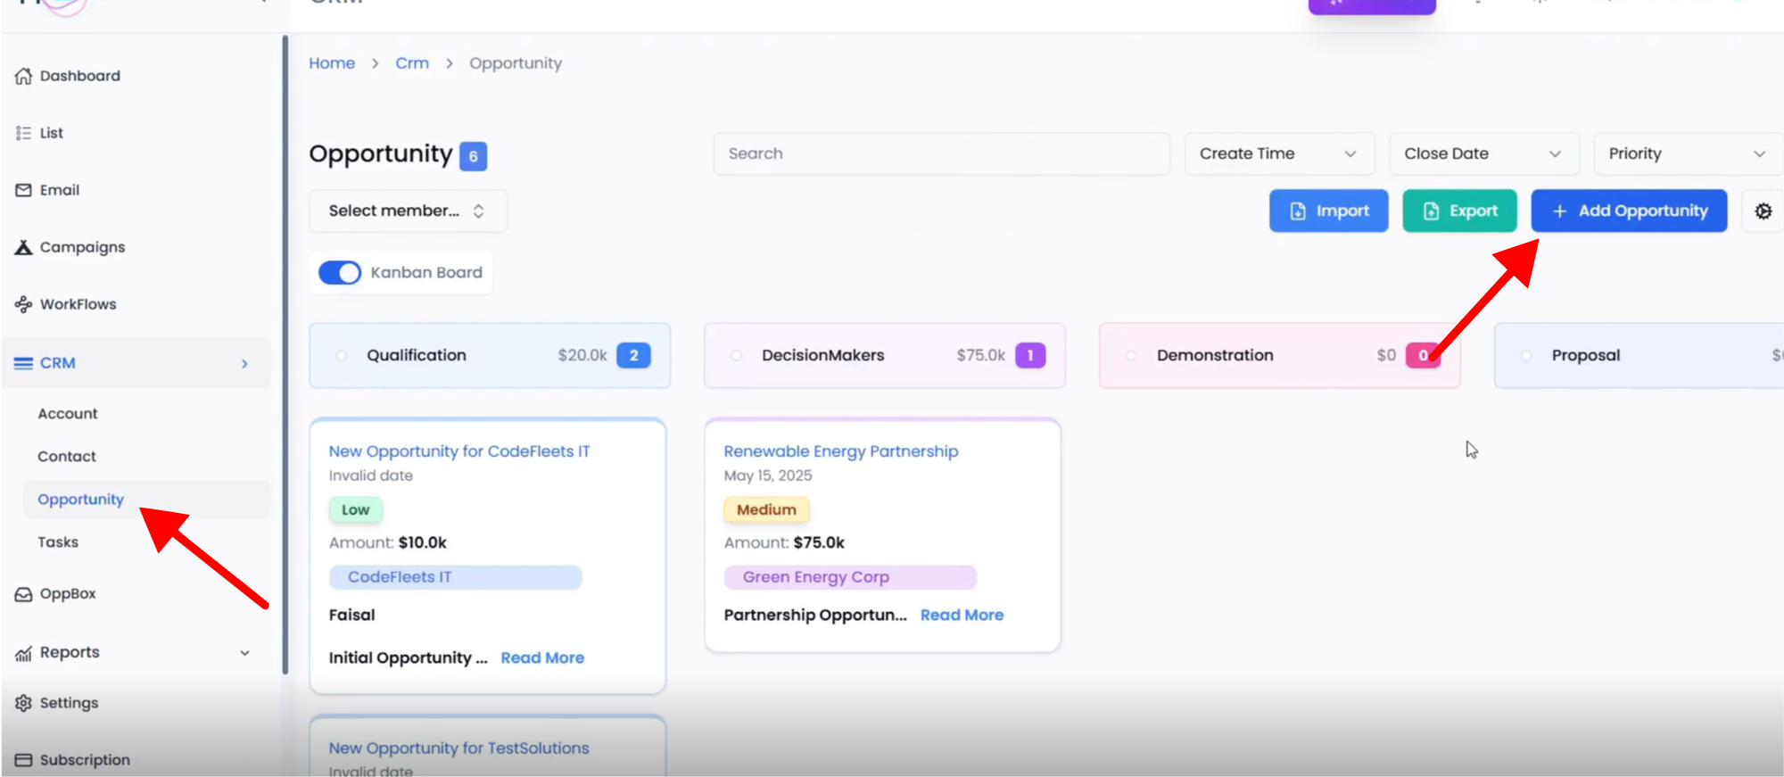The image size is (1784, 777).
Task: Select the Qualification column radio circle
Action: coord(341,355)
